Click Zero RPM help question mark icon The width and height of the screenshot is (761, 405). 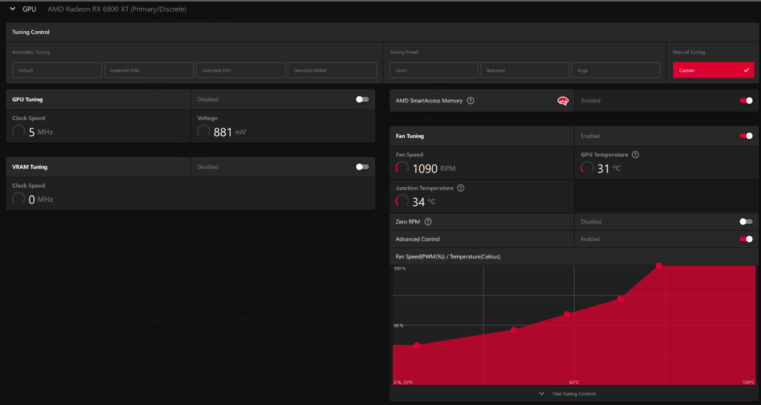(428, 222)
